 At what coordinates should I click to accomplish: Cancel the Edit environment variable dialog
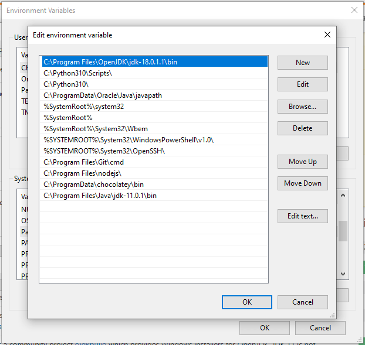point(303,302)
